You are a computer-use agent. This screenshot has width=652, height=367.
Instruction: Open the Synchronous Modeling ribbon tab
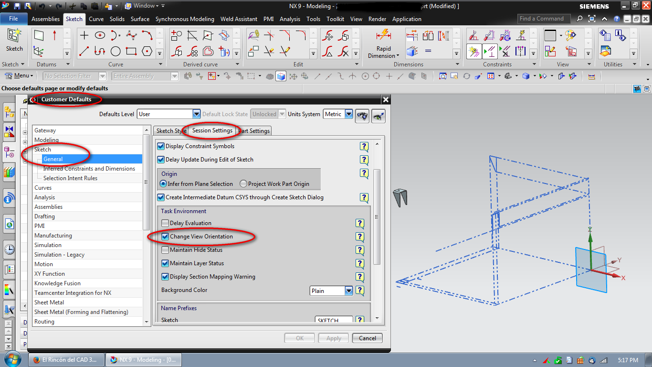185,19
